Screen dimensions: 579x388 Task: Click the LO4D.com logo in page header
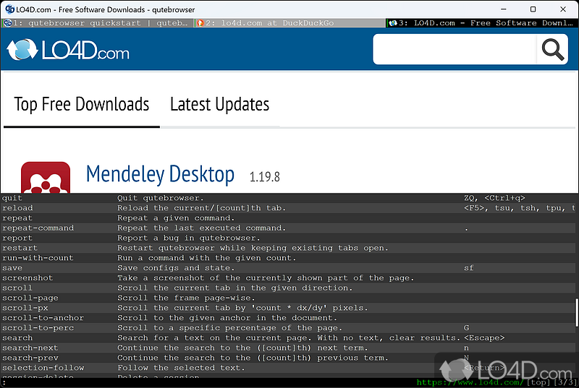coord(68,50)
